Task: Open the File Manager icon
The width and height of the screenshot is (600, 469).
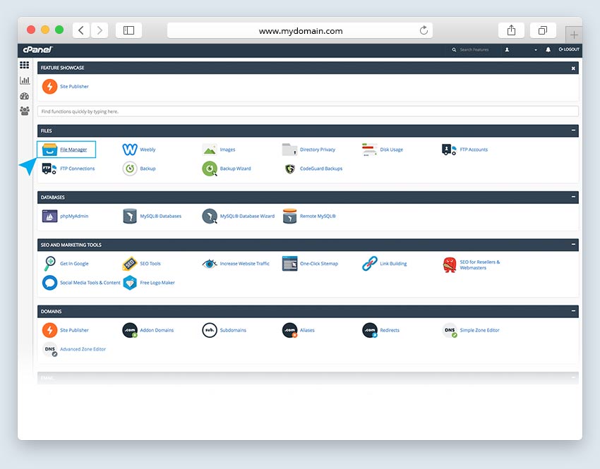Action: [x=49, y=150]
